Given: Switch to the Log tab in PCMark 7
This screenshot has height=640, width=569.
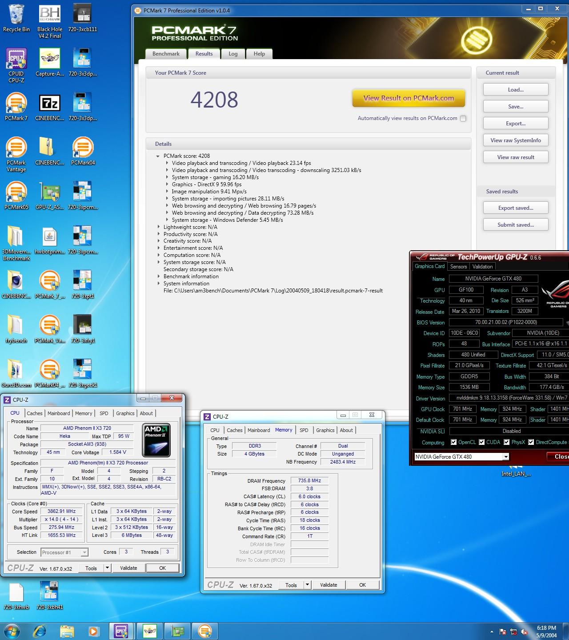Looking at the screenshot, I should pyautogui.click(x=233, y=54).
